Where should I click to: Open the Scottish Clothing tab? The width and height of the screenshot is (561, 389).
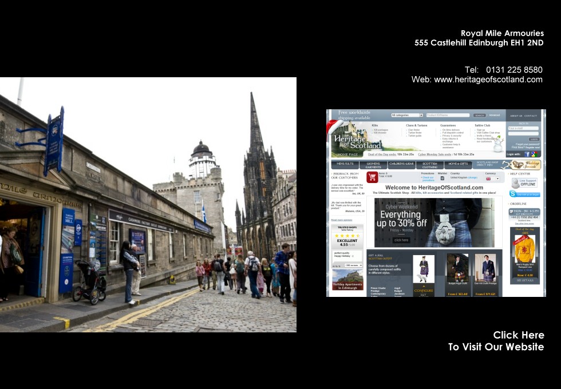click(x=430, y=165)
